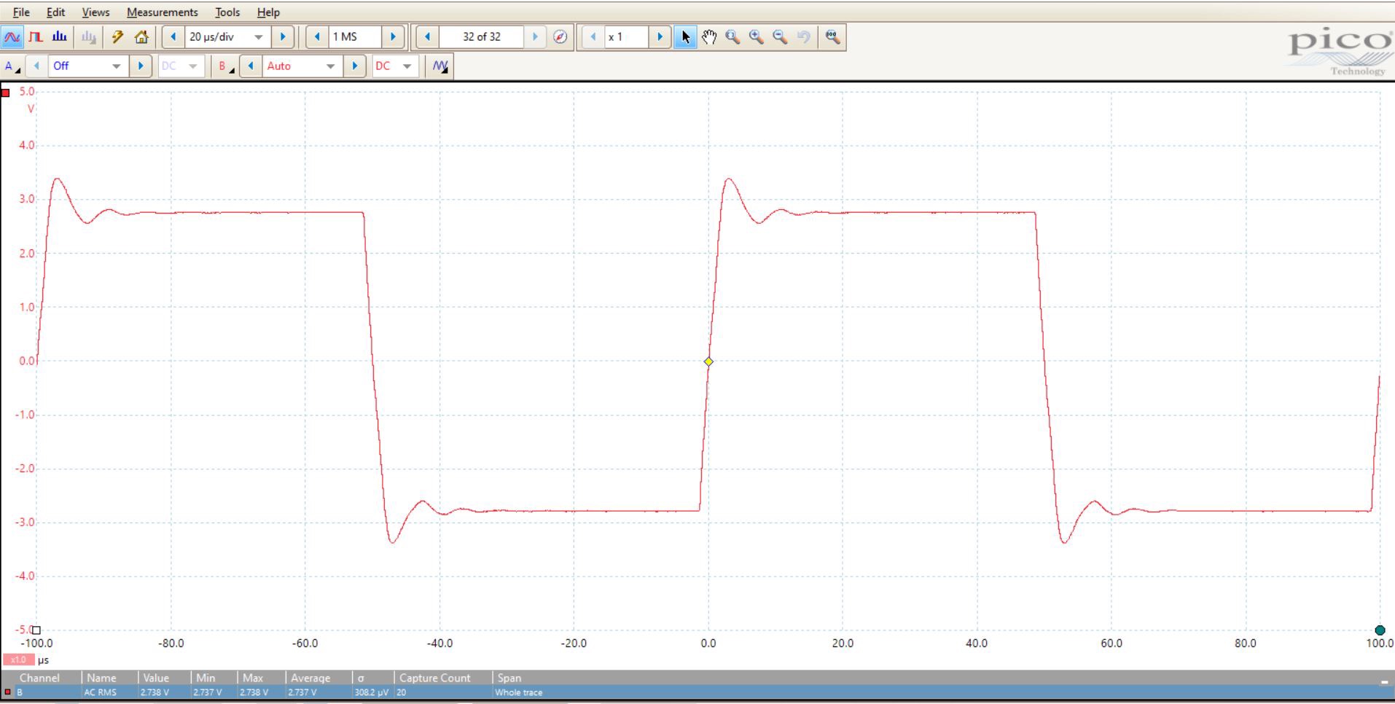Image resolution: width=1395 pixels, height=704 pixels.
Task: Open the 20 µs/div timebase dropdown
Action: (x=258, y=37)
